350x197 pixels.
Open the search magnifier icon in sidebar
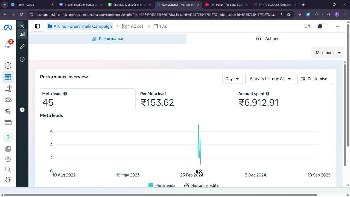point(8,170)
